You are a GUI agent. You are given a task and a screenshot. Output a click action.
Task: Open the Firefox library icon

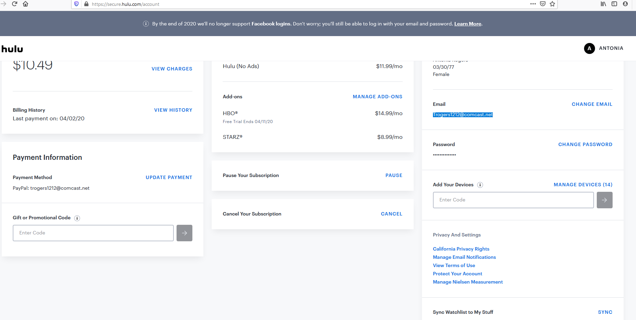pyautogui.click(x=603, y=4)
